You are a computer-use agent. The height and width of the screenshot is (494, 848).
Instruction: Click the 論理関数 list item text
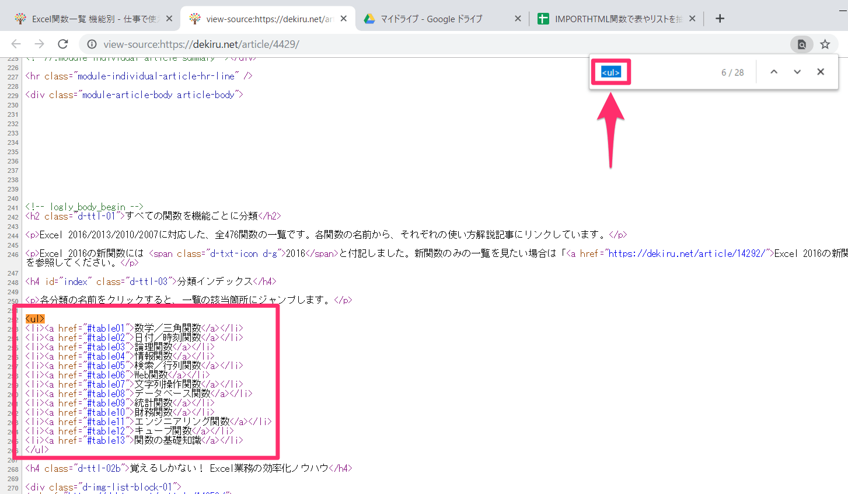(153, 347)
